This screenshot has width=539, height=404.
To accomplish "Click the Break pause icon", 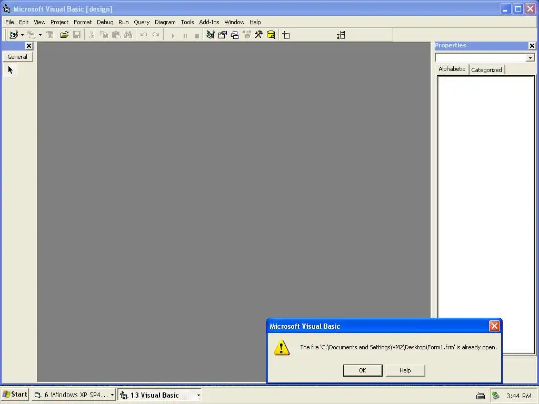I will point(185,36).
